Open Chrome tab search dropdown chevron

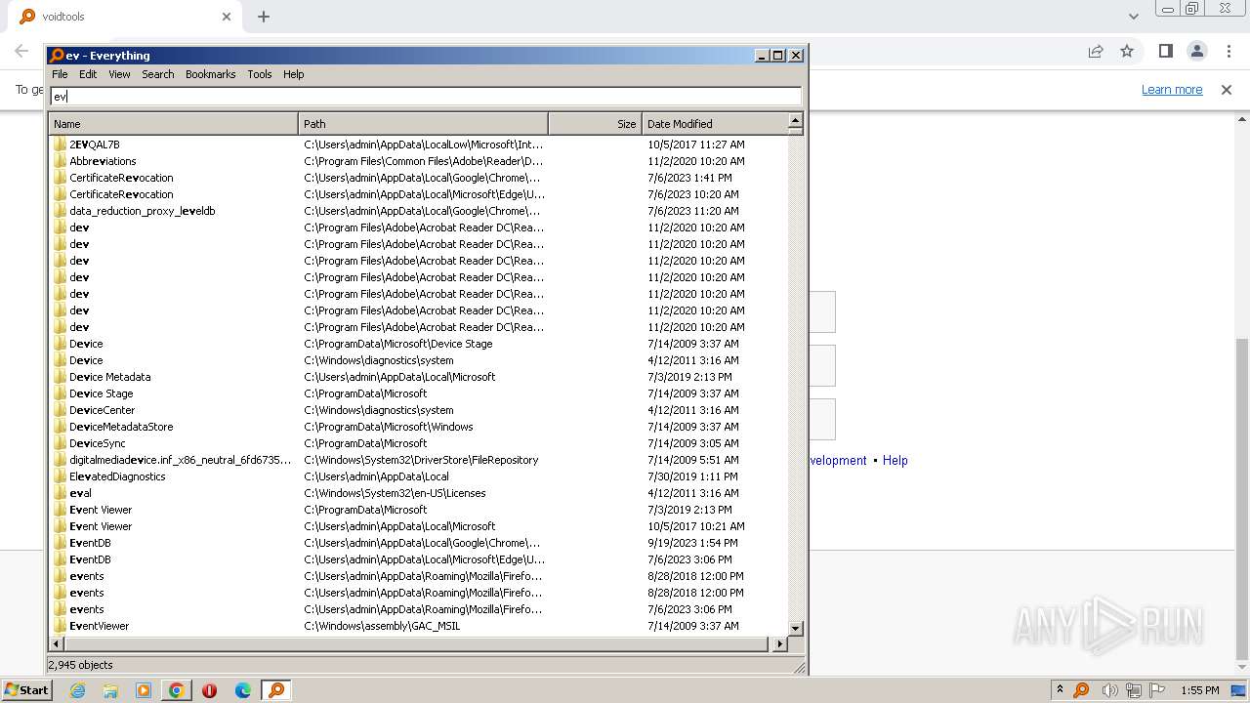click(1134, 17)
